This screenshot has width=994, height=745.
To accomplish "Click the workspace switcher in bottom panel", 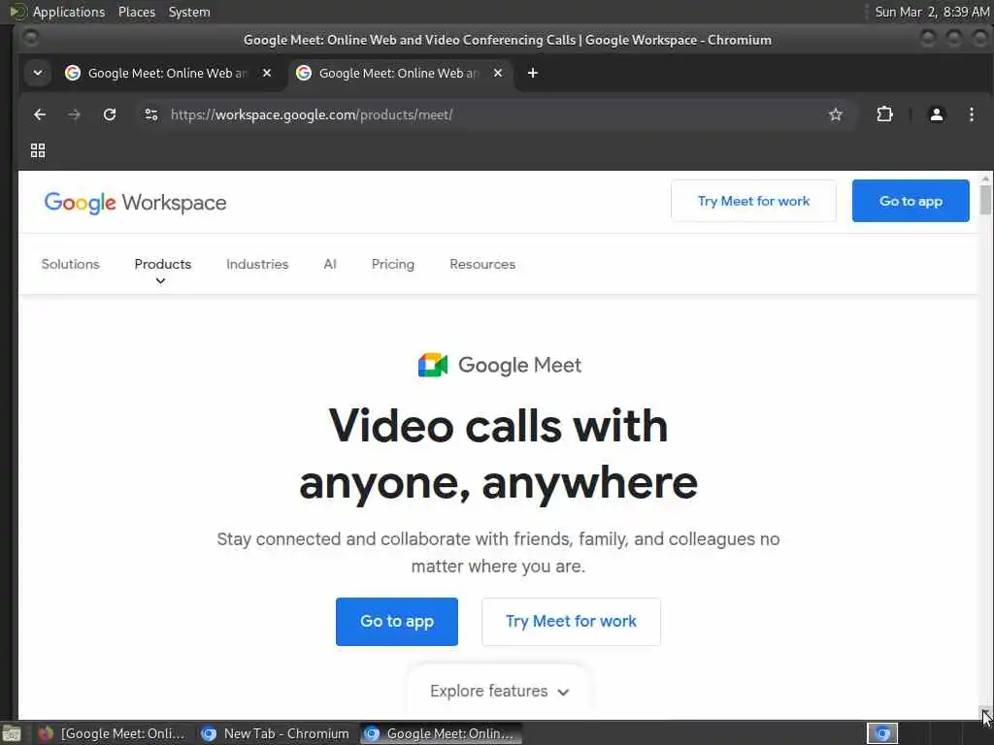I will tap(882, 733).
